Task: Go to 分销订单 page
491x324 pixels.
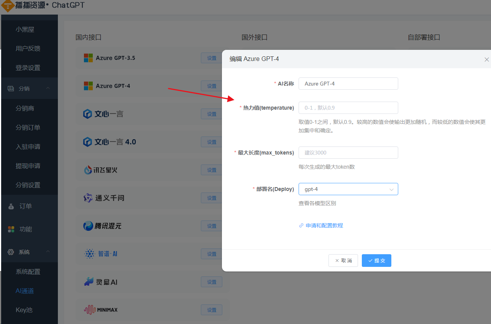Action: pos(28,128)
